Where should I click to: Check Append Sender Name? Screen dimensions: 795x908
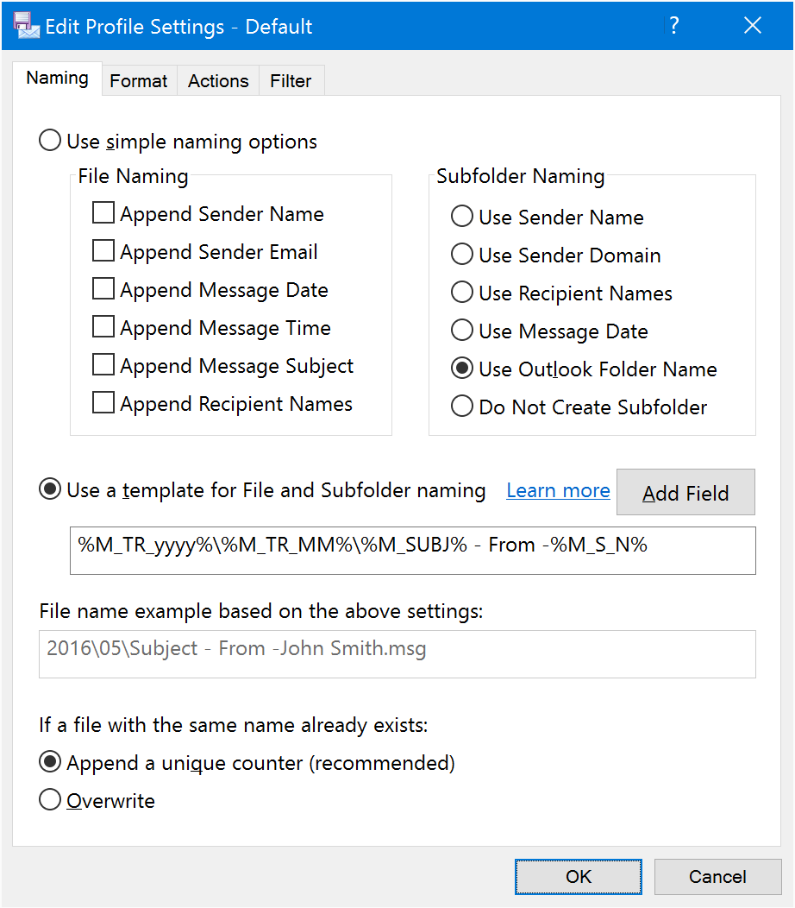(208, 214)
